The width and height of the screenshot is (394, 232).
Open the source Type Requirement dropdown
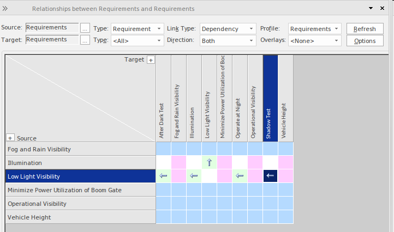click(137, 28)
